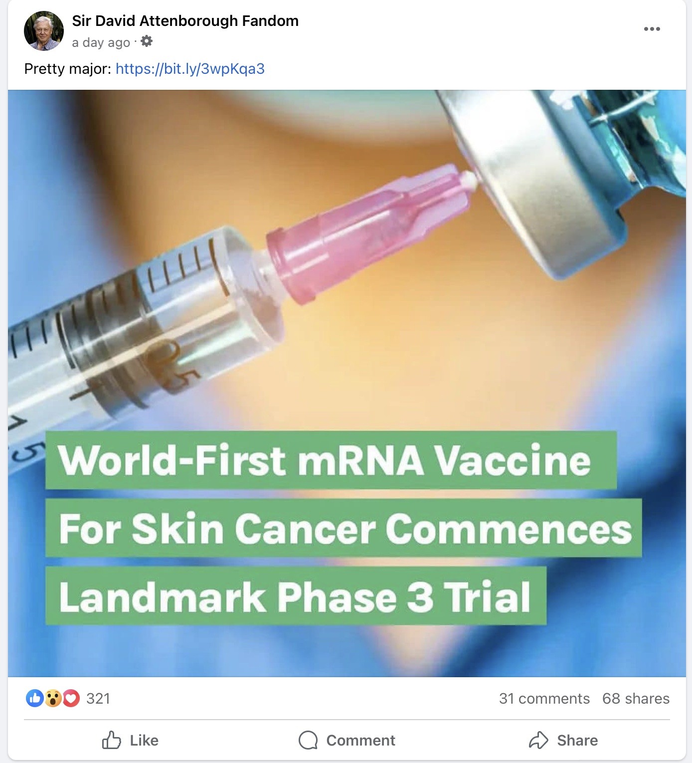Click the Share arrow icon

pos(538,740)
